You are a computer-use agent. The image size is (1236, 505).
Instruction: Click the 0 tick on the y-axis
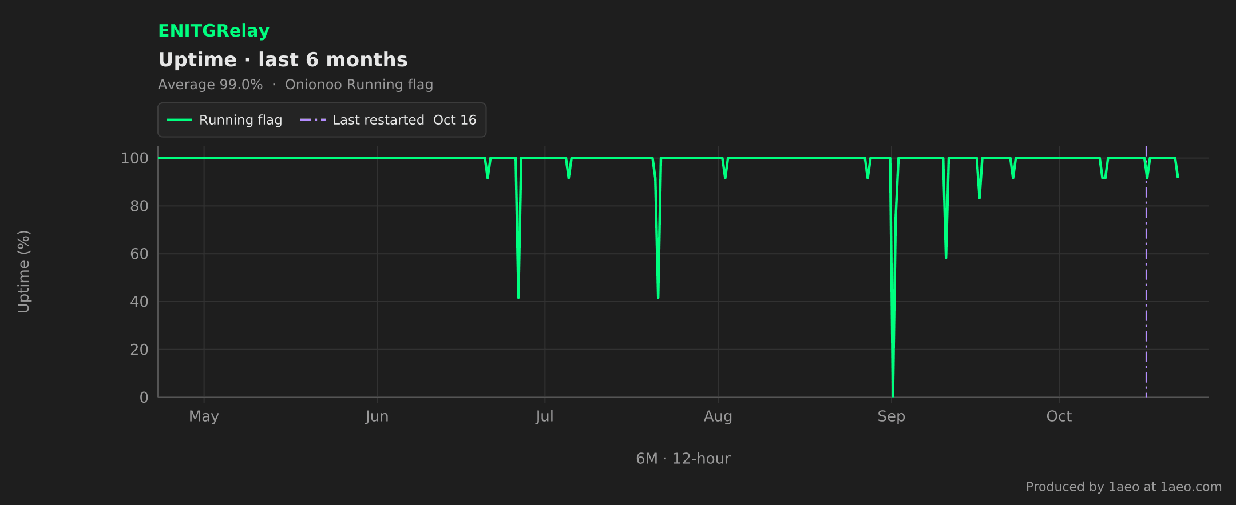144,398
